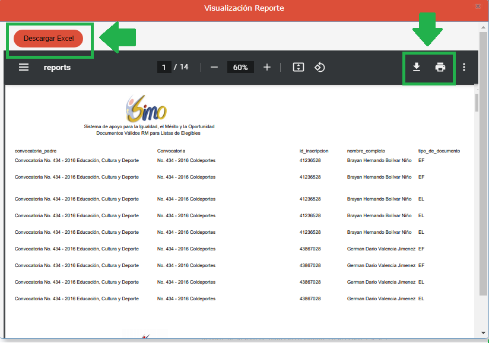Click the id_inscripcion column header
This screenshot has width=489, height=343.
[314, 151]
